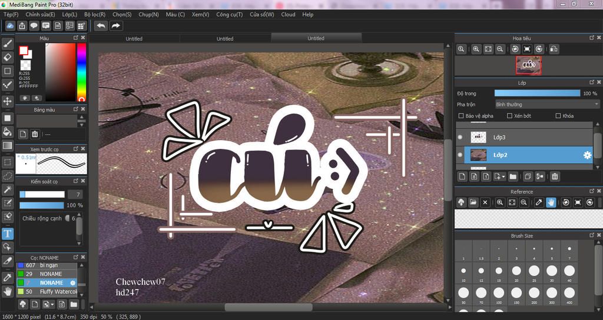Image resolution: width=603 pixels, height=320 pixels.
Task: Select the Hand tool
Action: (7, 291)
